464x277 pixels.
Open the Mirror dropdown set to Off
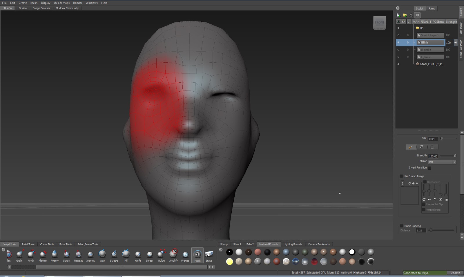442,162
